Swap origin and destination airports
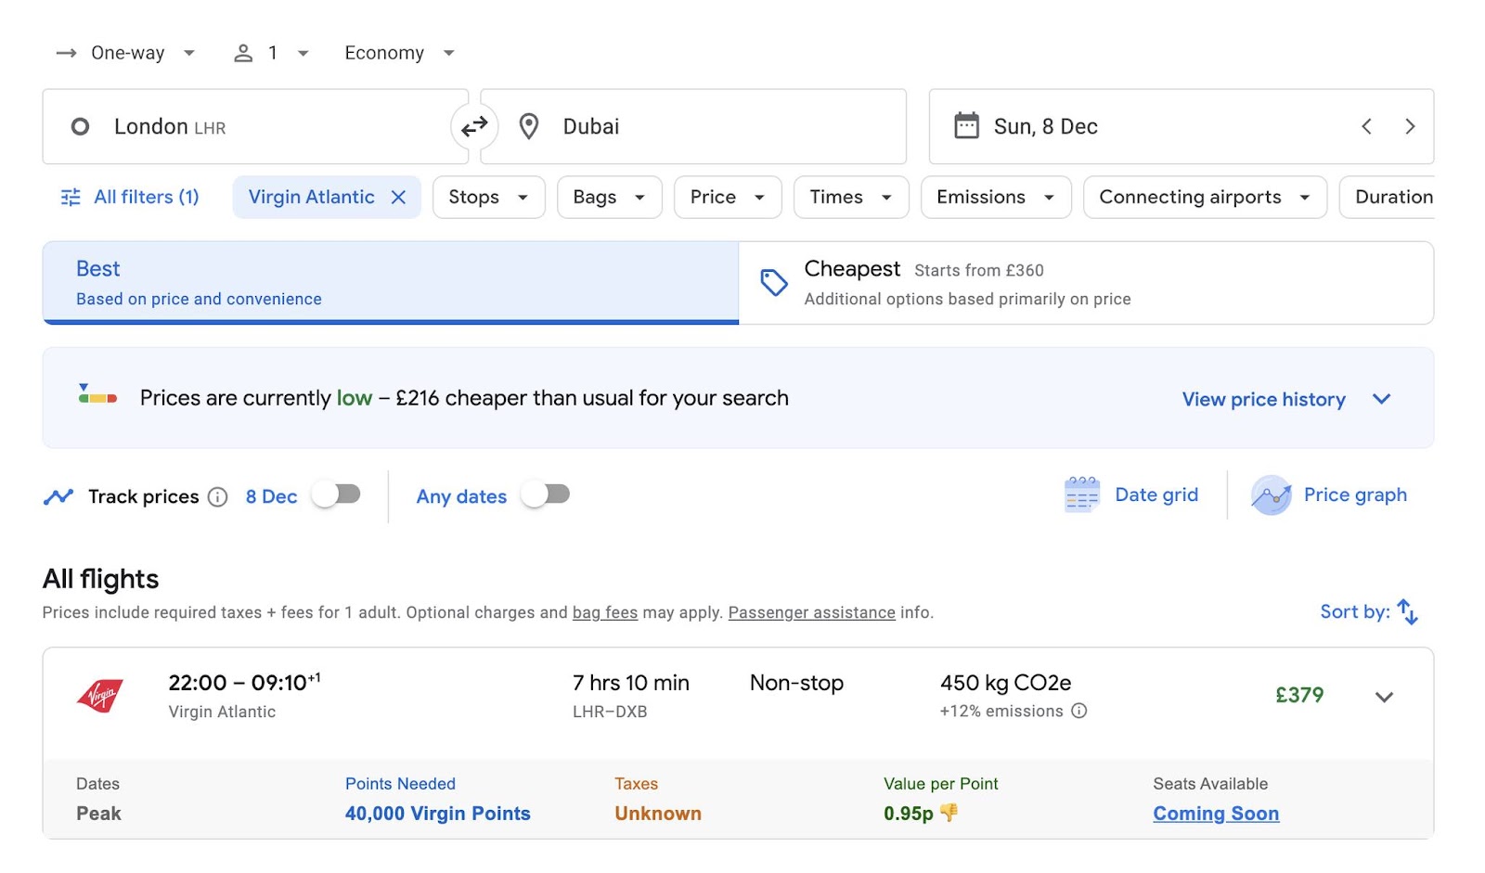 (x=474, y=126)
